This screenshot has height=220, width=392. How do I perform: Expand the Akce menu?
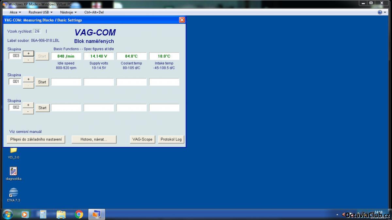[x=15, y=12]
